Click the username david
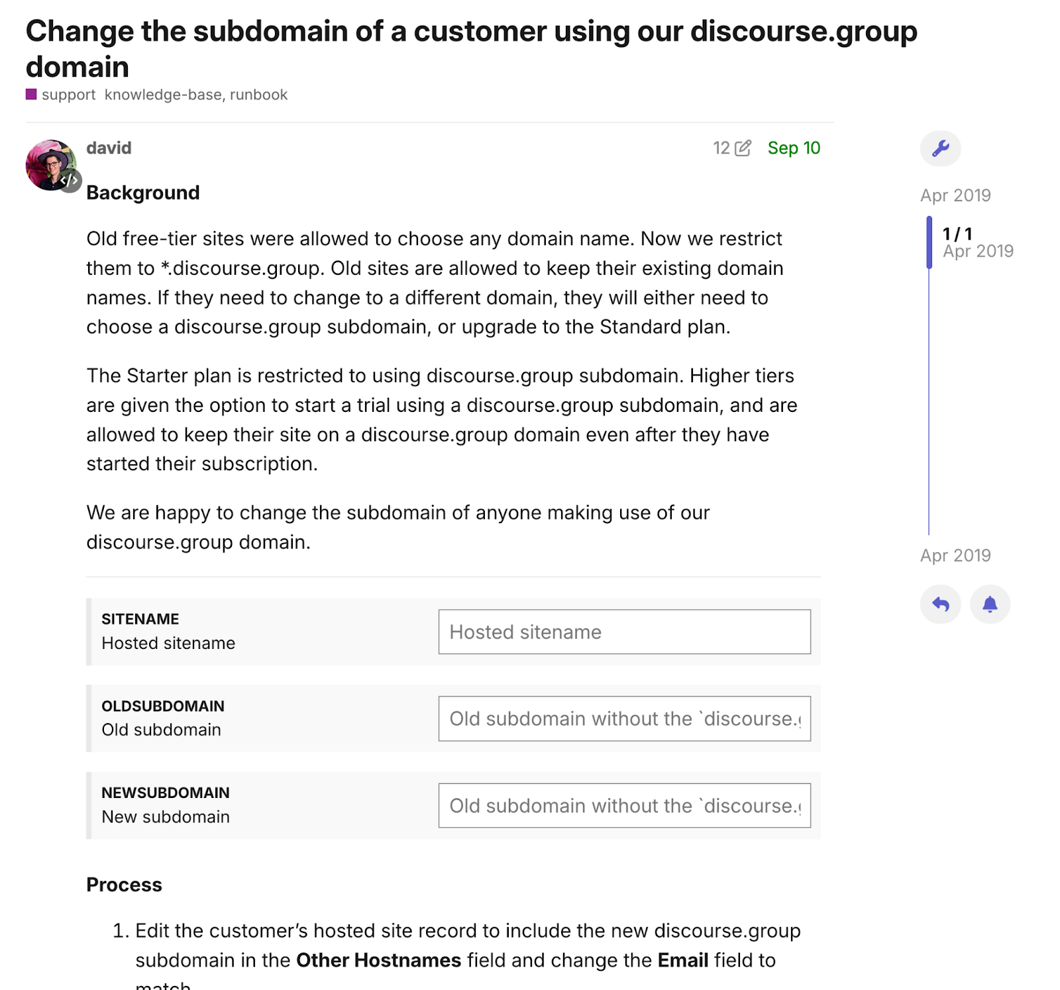 tap(108, 148)
